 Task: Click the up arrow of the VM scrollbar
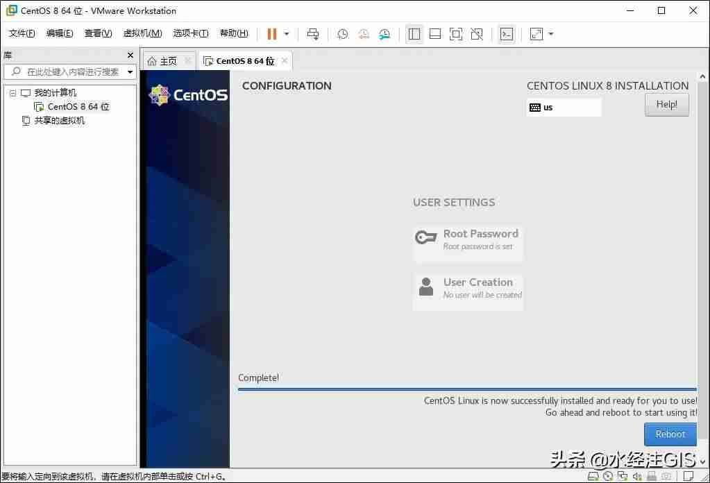(702, 76)
